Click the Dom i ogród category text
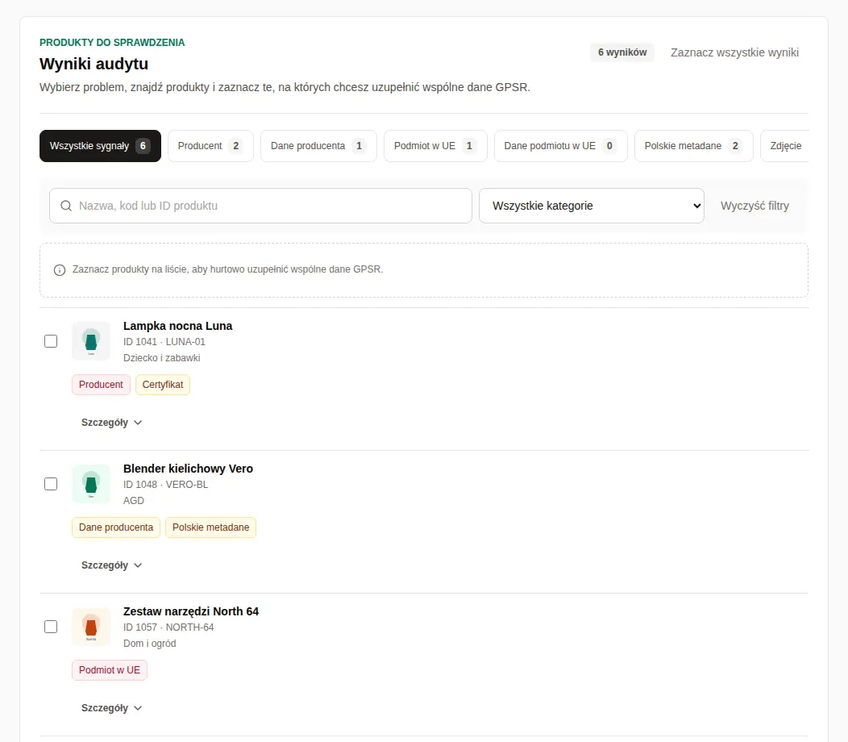 [x=150, y=644]
